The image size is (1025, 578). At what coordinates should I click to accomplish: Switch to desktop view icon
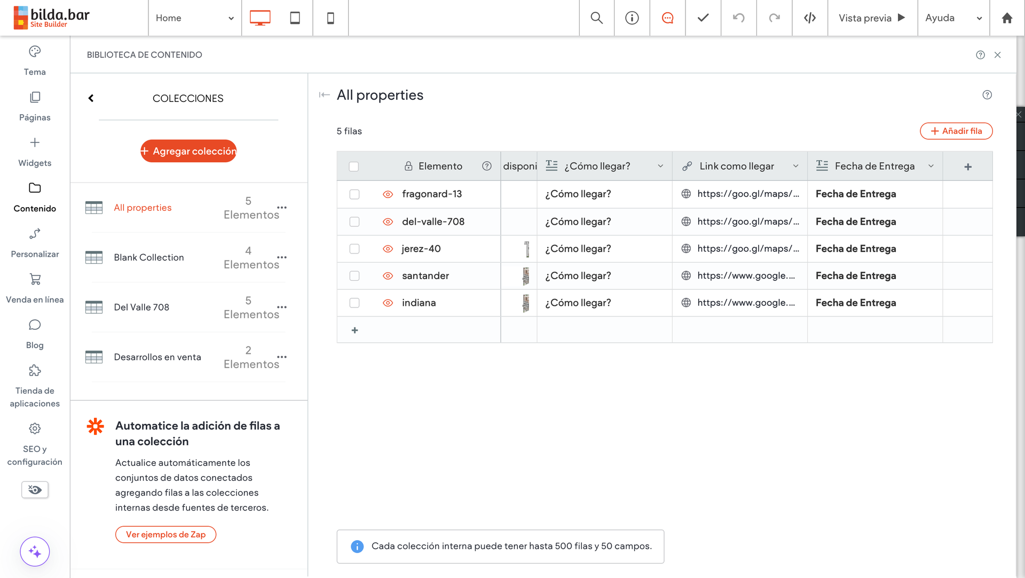(260, 18)
